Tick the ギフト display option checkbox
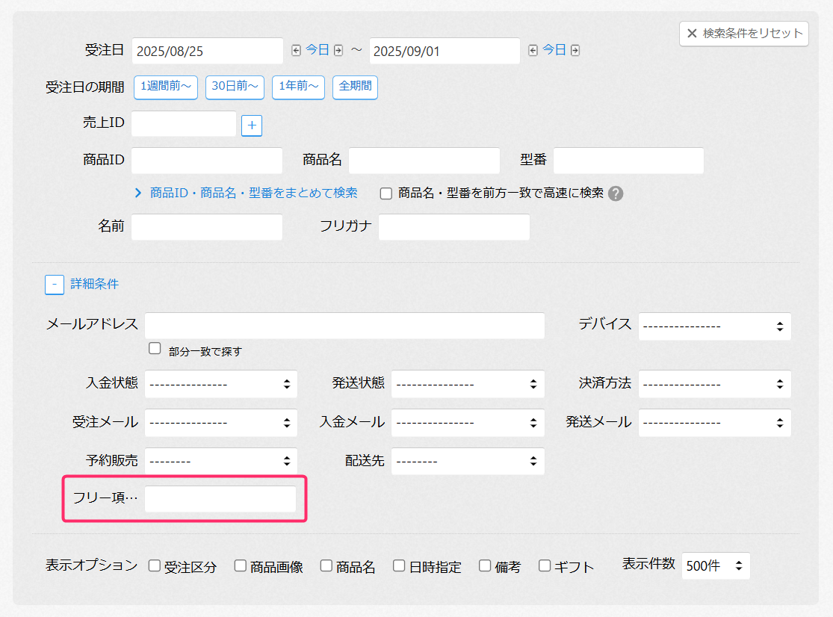This screenshot has height=617, width=833. [545, 566]
